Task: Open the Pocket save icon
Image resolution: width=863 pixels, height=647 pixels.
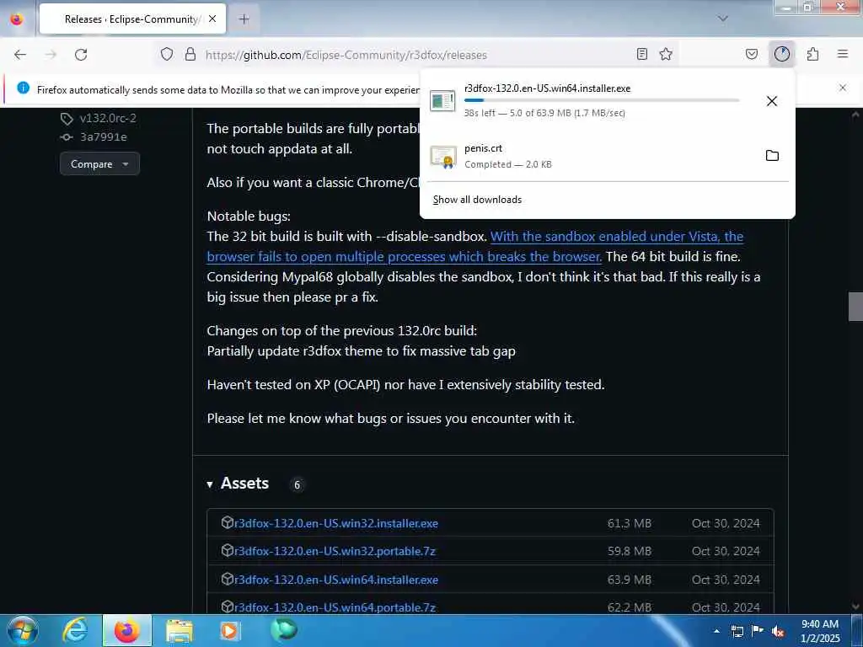Action: pyautogui.click(x=752, y=54)
